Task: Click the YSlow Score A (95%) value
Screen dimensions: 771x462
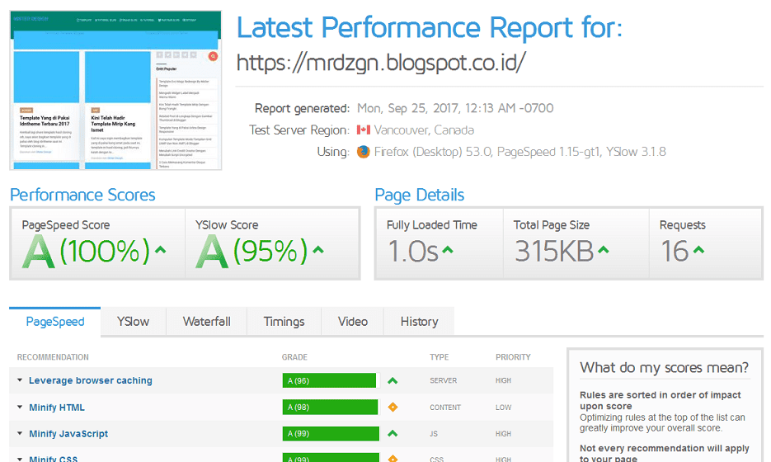Action: 252,251
